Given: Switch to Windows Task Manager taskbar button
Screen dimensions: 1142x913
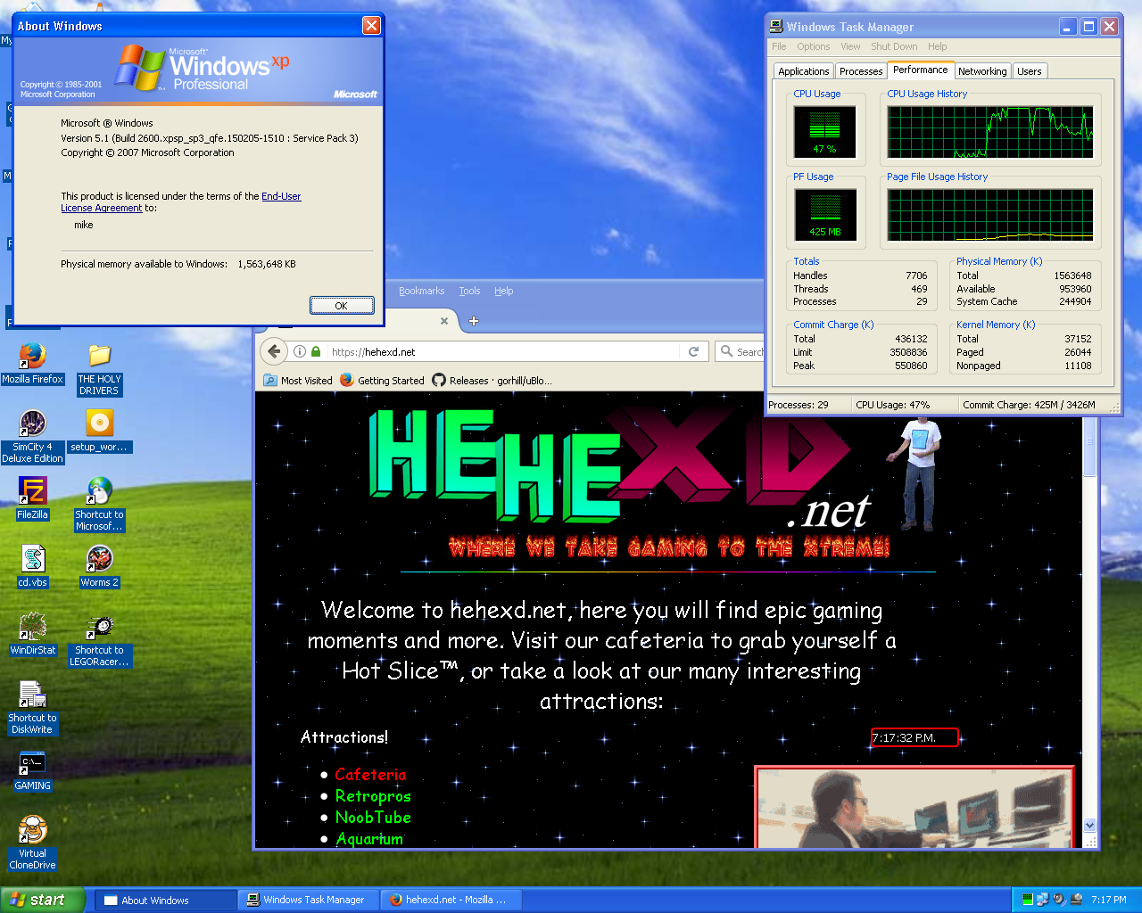Looking at the screenshot, I should [x=309, y=900].
